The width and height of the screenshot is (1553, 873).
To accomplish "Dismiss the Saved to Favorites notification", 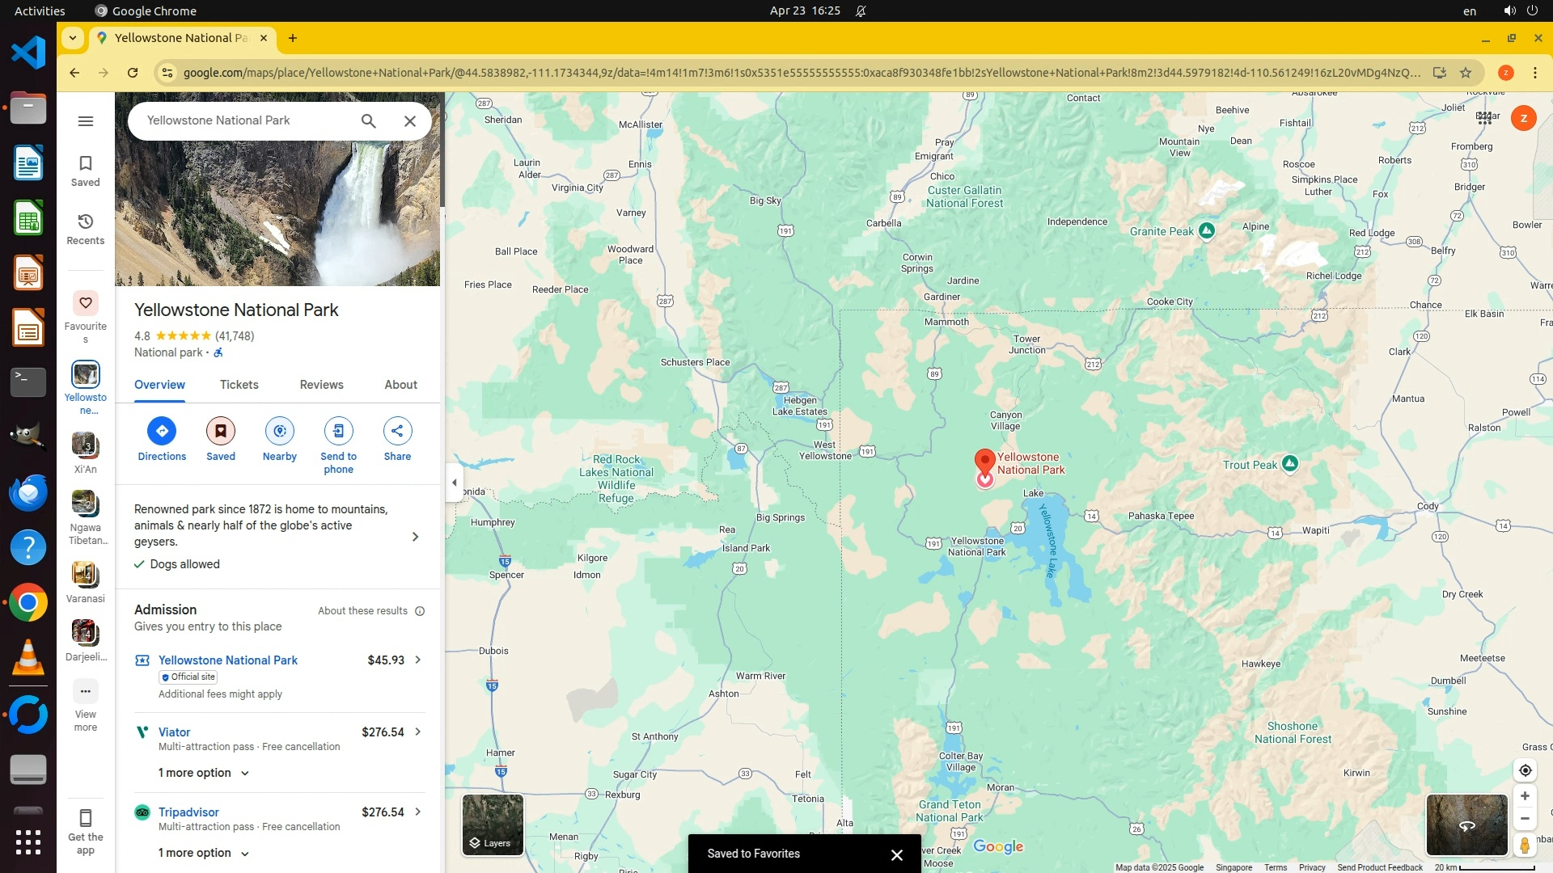I will pyautogui.click(x=896, y=854).
